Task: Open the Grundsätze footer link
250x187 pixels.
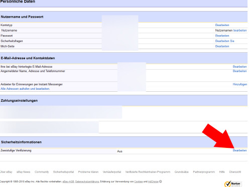Action: 181,172
